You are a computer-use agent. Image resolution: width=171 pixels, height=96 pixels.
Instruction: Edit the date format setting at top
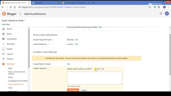(x=100, y=27)
